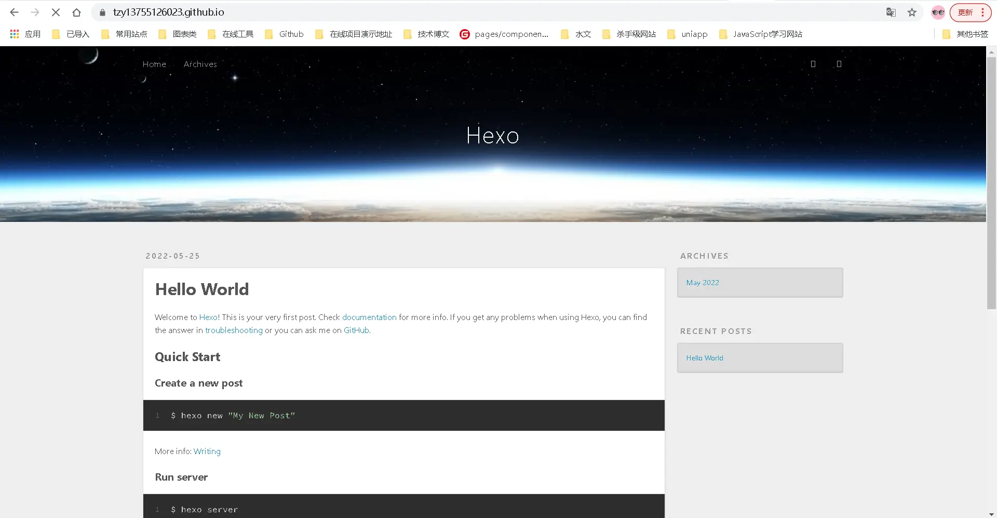Viewport: 997px width, 518px height.
Task: Click the RSS feed icon in header
Action: 813,64
